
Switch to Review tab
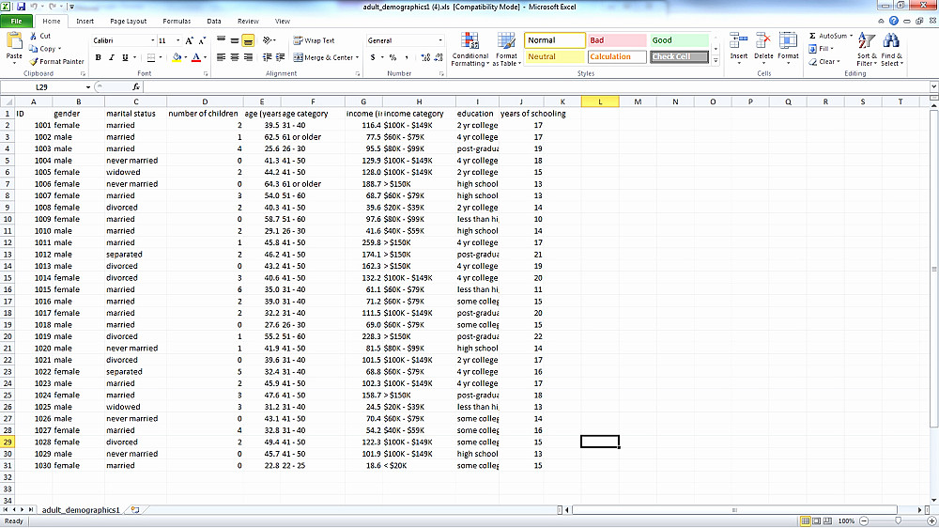248,21
